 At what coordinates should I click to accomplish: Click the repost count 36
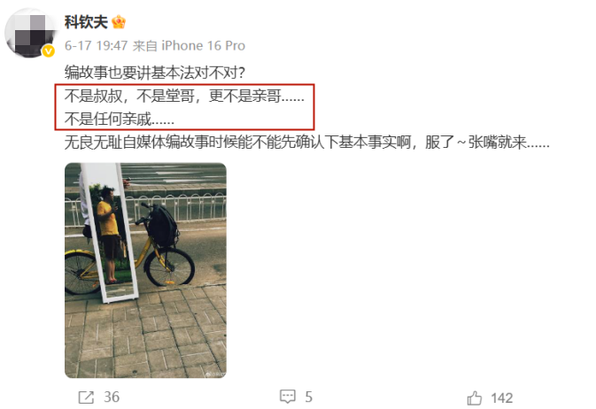112,397
